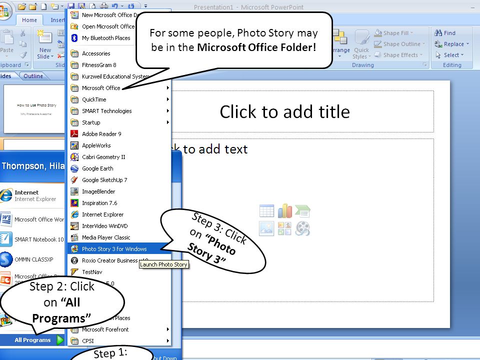This screenshot has width=480, height=360.
Task: Open AppleWorks from the programs menu
Action: (119, 145)
